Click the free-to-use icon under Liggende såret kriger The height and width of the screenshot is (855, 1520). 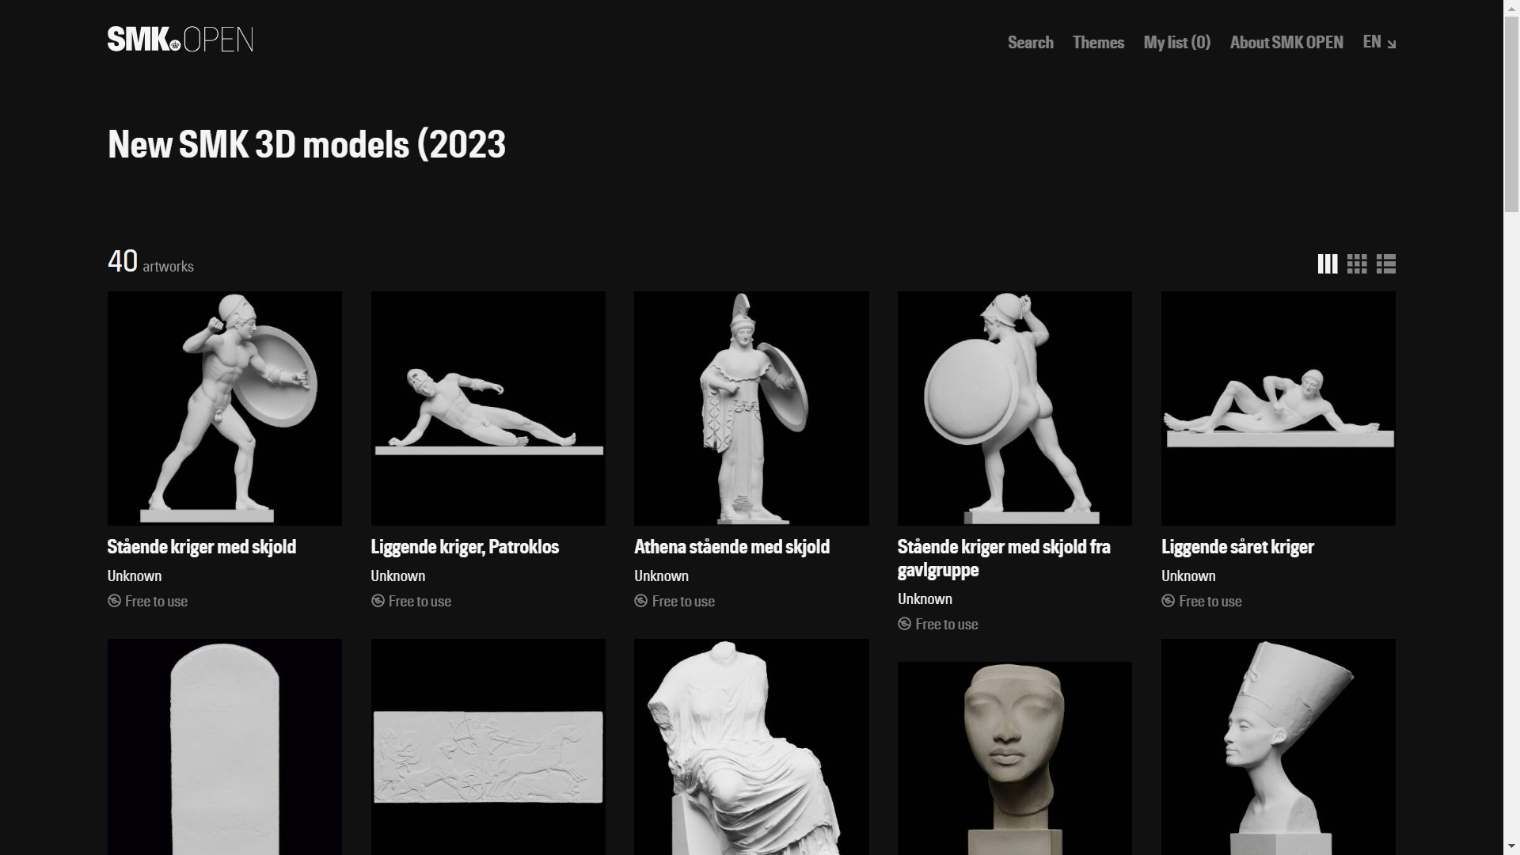1168,601
